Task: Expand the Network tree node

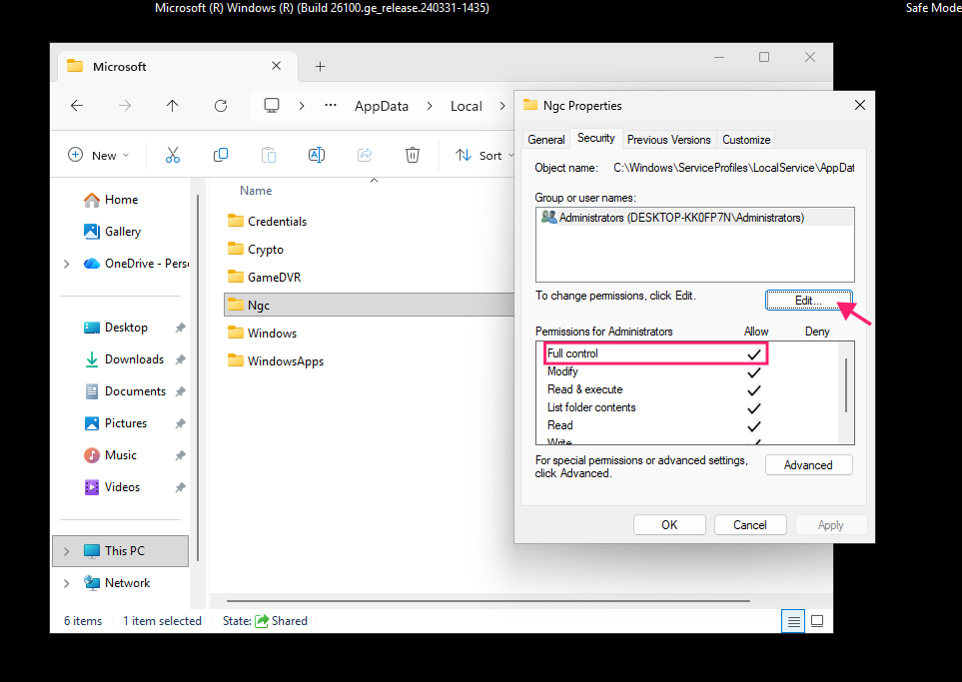Action: click(66, 583)
